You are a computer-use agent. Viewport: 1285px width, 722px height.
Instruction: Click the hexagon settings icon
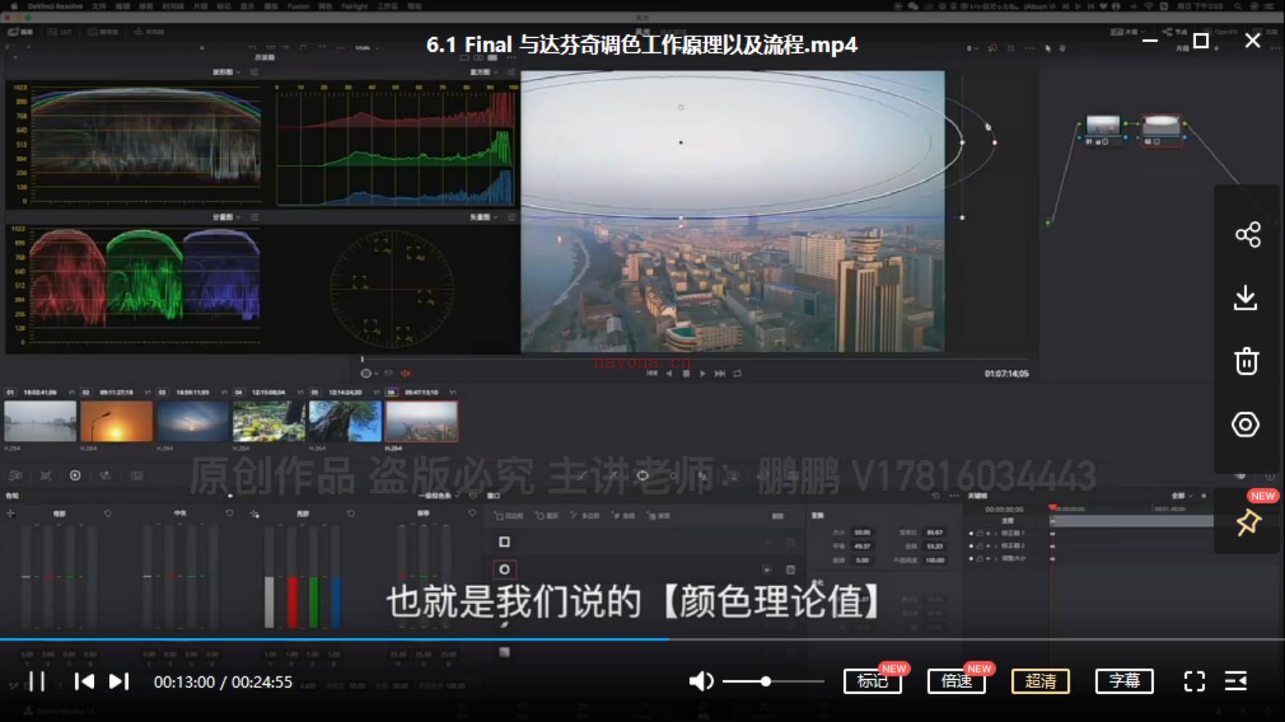click(1246, 424)
